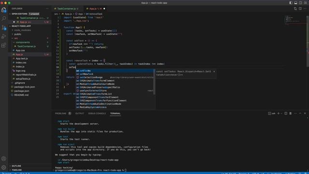Open the Output panel tab
Viewport: 309px width, 174px height.
[x=79, y=114]
